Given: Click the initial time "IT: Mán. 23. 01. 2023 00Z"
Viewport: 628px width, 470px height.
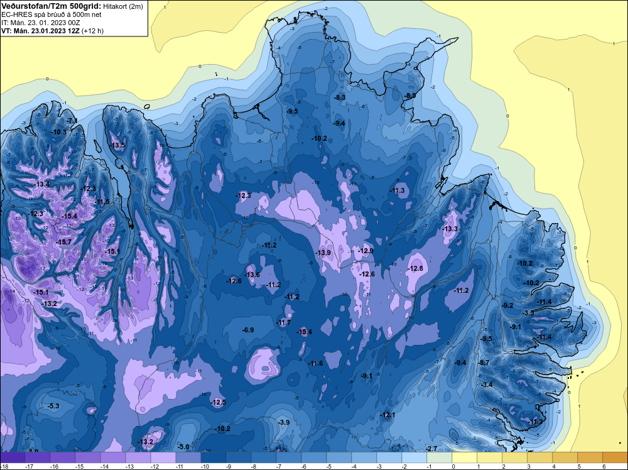Looking at the screenshot, I should pos(40,23).
